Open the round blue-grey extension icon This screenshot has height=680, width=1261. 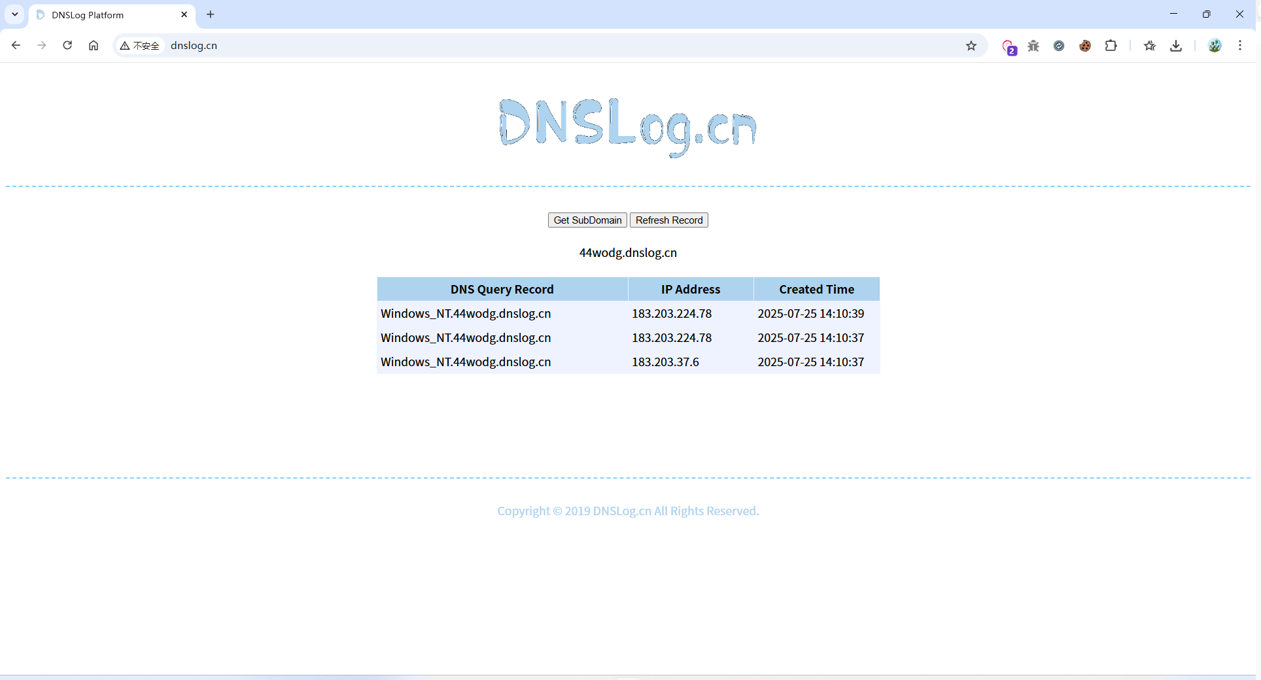click(x=1059, y=45)
